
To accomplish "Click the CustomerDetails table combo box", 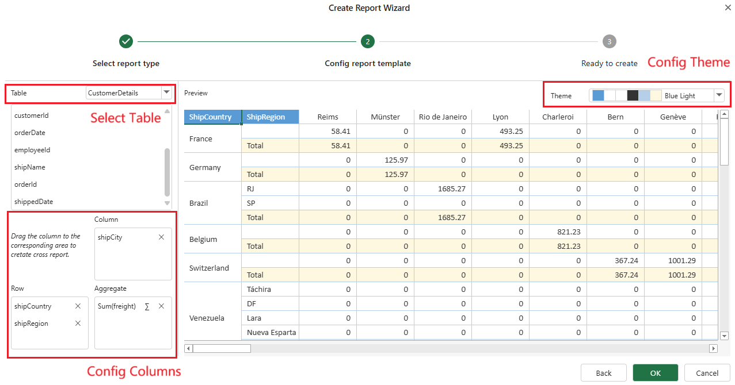I will (x=123, y=93).
